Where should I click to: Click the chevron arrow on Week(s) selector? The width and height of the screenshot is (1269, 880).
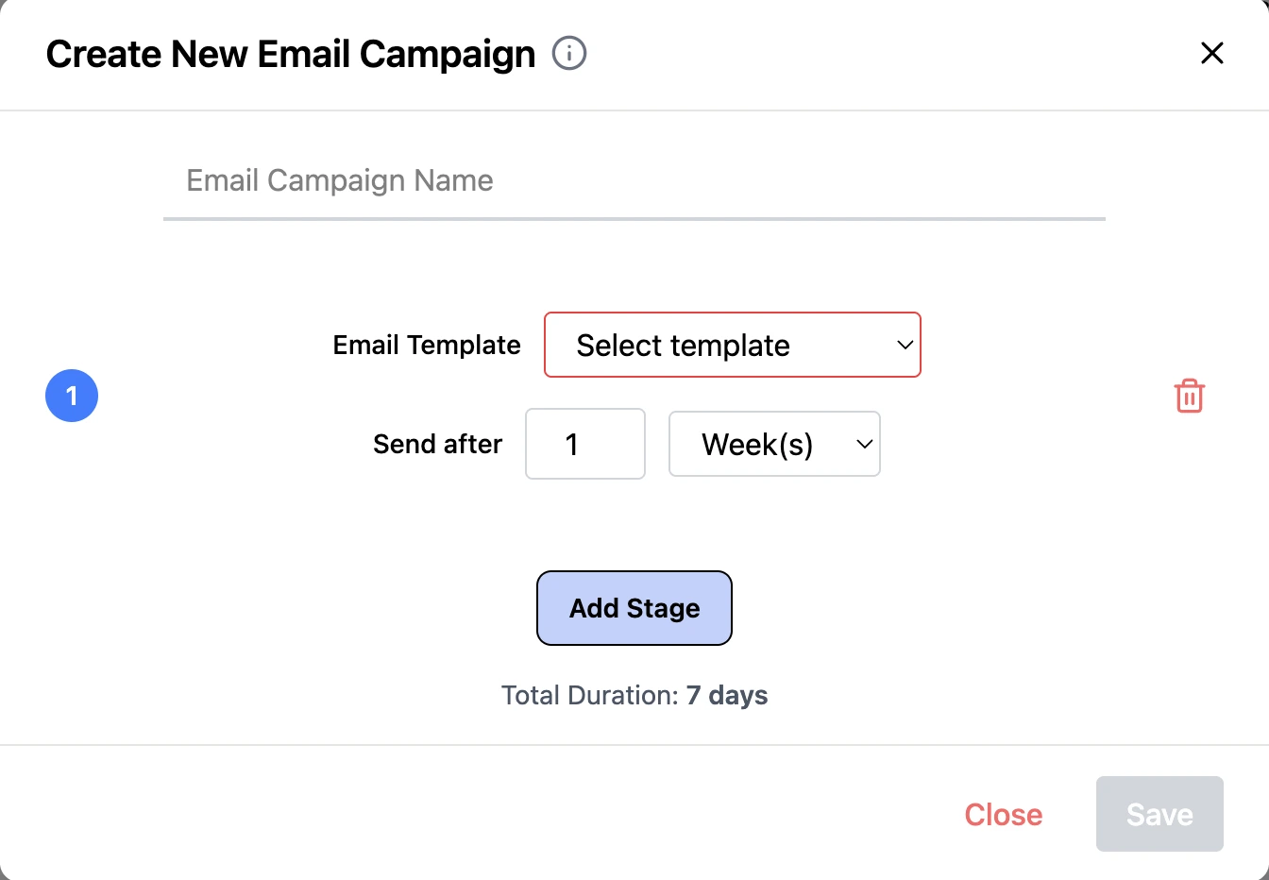click(x=864, y=444)
